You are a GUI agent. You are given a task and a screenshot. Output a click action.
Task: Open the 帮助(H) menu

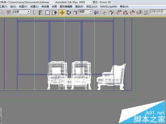point(124,7)
